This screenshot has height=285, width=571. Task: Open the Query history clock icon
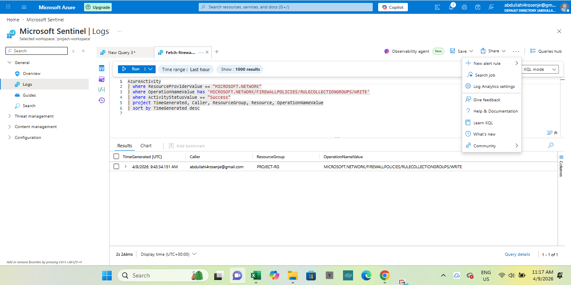click(x=101, y=100)
